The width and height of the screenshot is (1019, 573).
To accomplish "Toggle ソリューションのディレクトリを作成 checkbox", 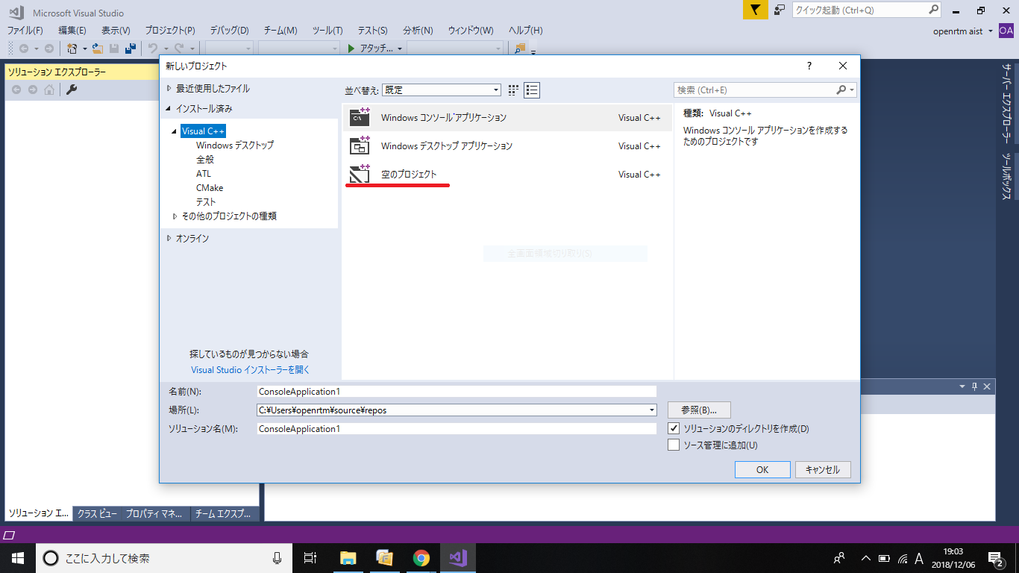I will (674, 429).
